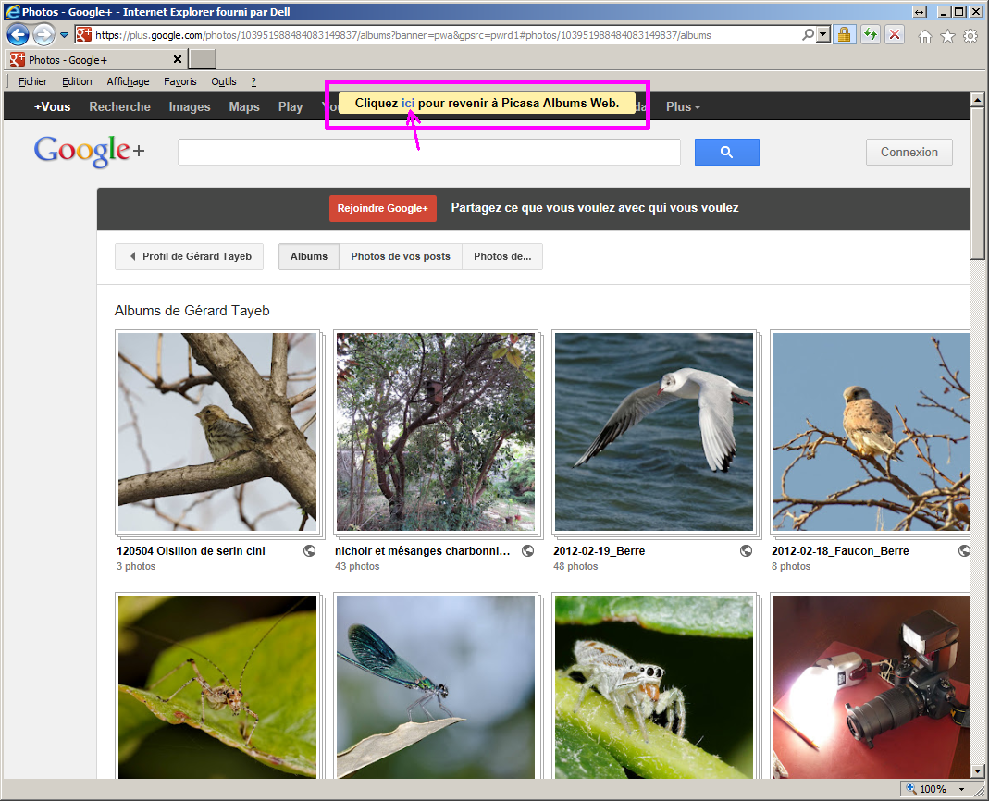This screenshot has height=801, width=989.
Task: Click the 'ici' link to return to Picasa
Action: [408, 103]
